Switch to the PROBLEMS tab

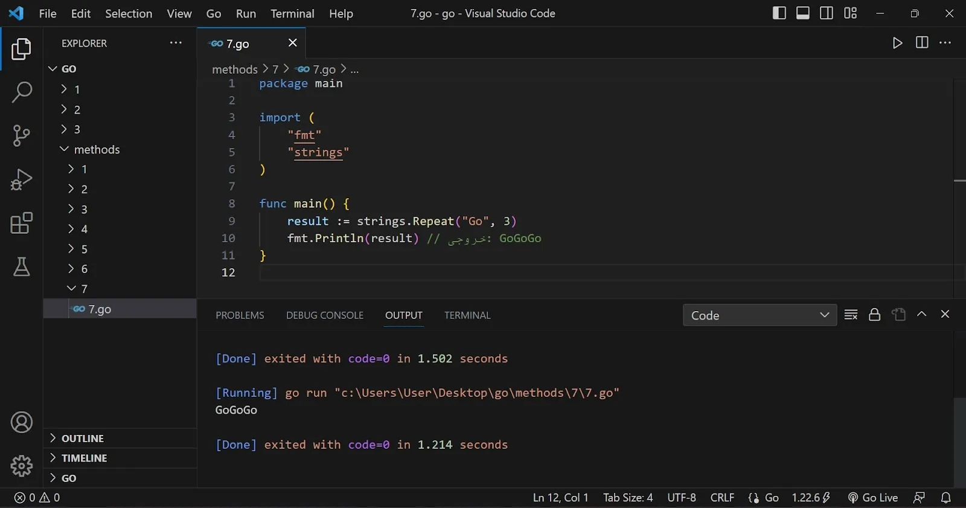pyautogui.click(x=240, y=315)
